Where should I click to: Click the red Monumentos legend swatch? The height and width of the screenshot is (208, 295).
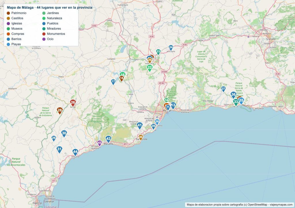[x=44, y=34]
